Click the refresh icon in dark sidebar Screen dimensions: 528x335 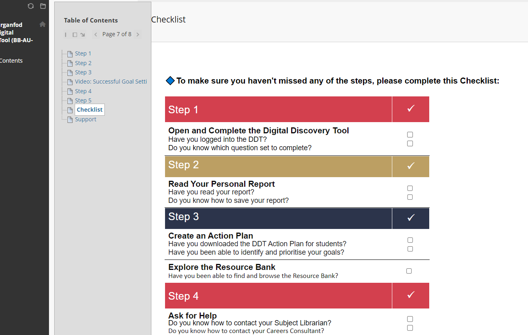[x=31, y=6]
